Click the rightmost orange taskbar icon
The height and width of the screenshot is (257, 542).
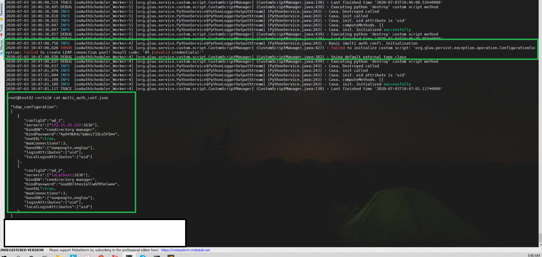[171, 256]
